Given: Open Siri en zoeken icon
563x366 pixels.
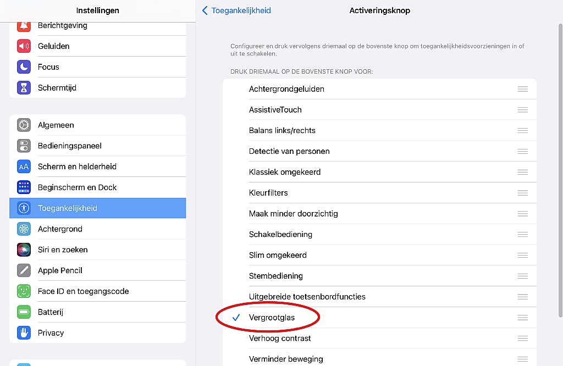Looking at the screenshot, I should click(x=24, y=250).
